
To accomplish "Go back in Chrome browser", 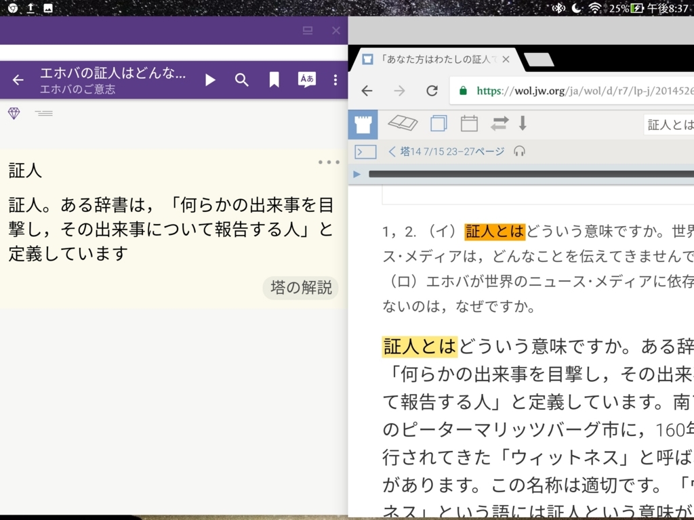I will (367, 91).
